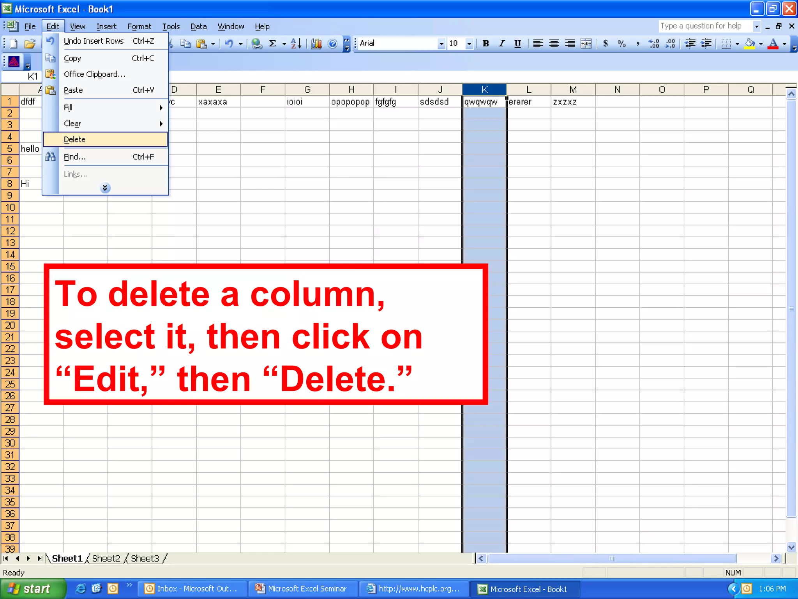Apply Percent Style icon

(x=621, y=44)
